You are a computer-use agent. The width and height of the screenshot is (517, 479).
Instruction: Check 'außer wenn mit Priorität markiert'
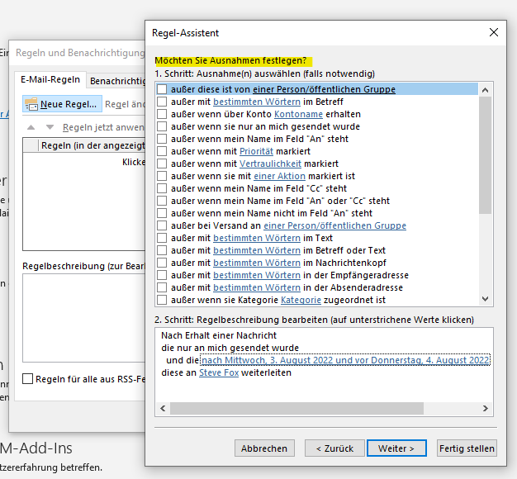(162, 151)
